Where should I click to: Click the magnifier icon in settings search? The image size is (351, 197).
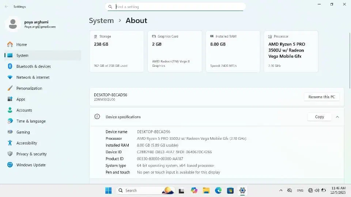click(x=110, y=7)
